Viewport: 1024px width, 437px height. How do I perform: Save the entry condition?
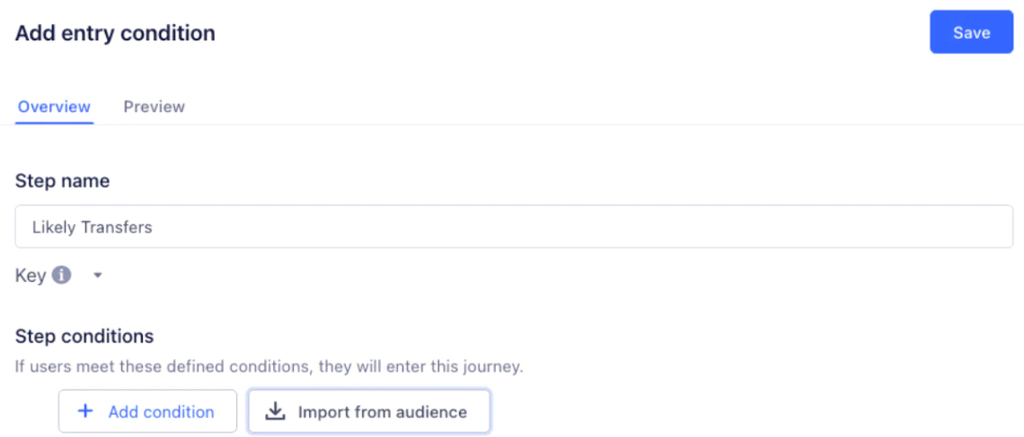tap(971, 33)
